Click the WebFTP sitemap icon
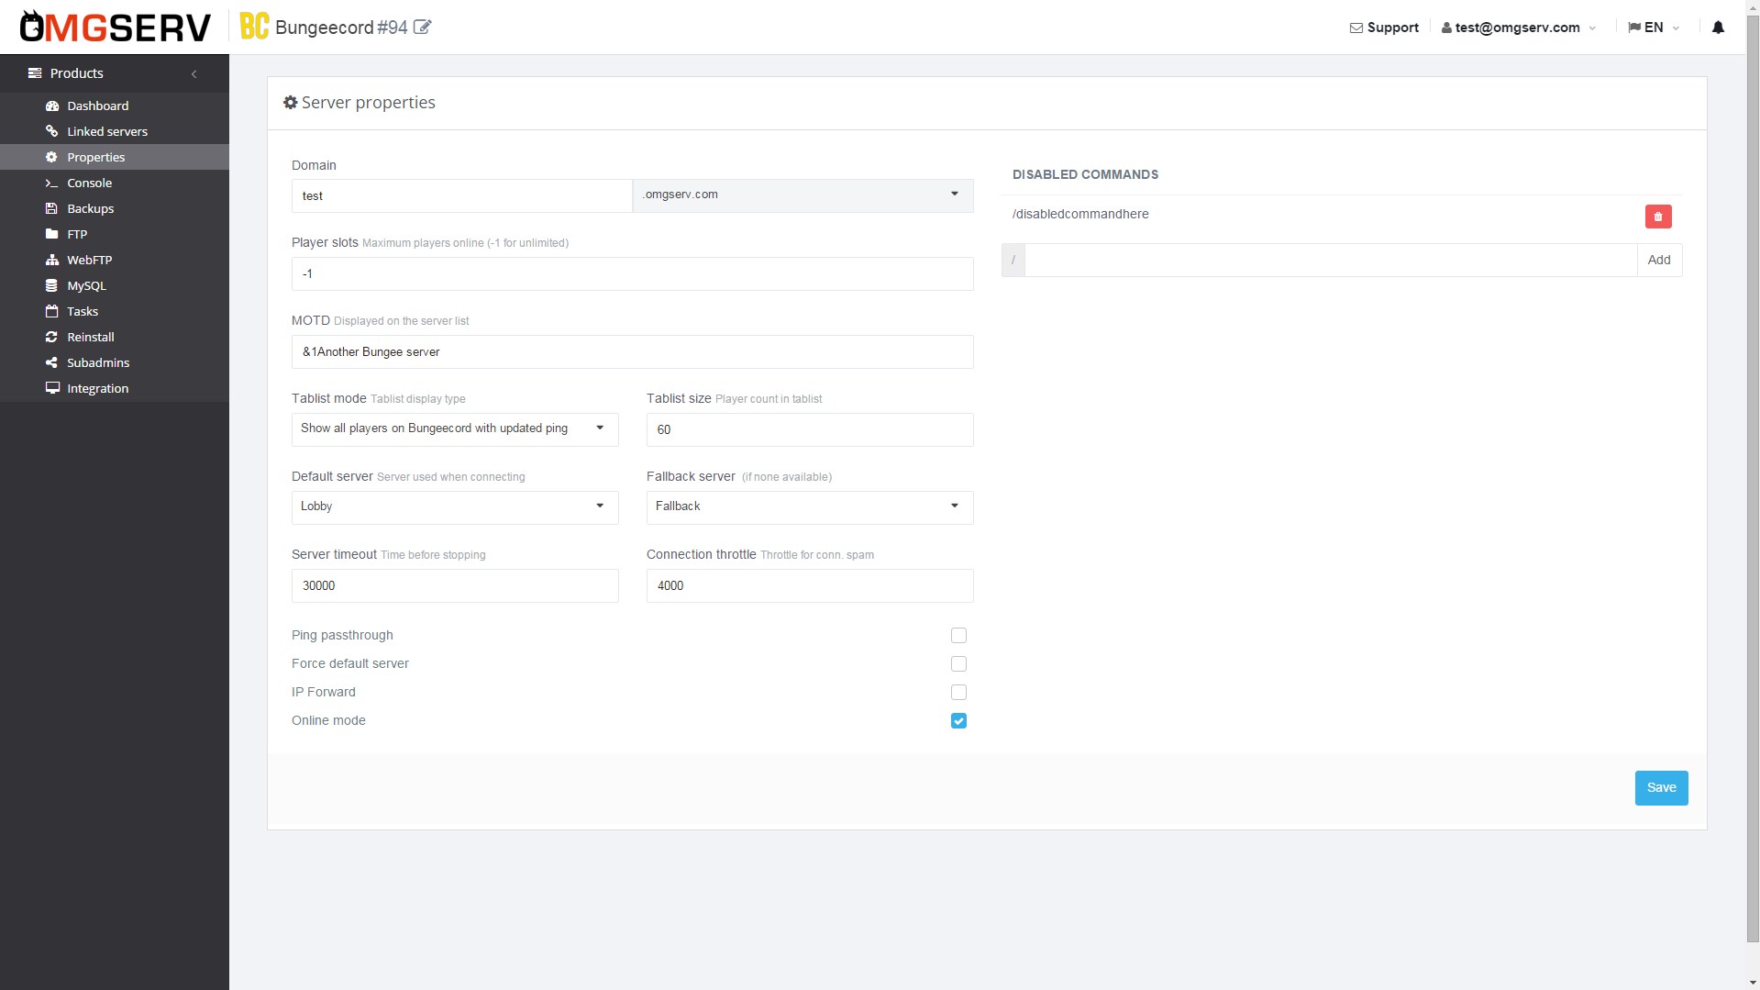1760x990 pixels. (52, 260)
